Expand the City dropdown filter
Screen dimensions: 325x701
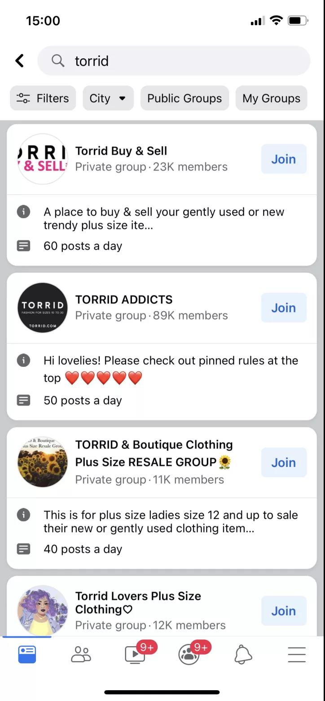pos(108,98)
